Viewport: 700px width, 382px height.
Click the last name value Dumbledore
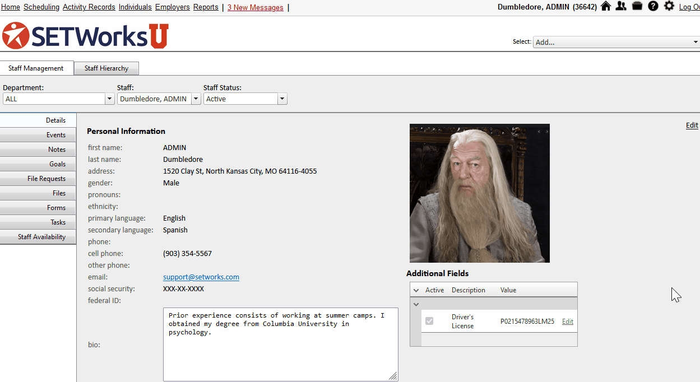183,159
